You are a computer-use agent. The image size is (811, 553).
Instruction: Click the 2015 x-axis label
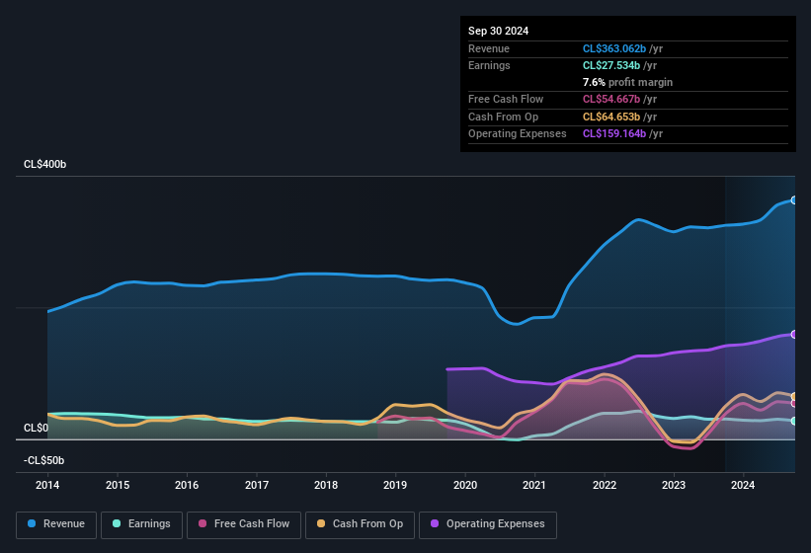[x=118, y=485]
